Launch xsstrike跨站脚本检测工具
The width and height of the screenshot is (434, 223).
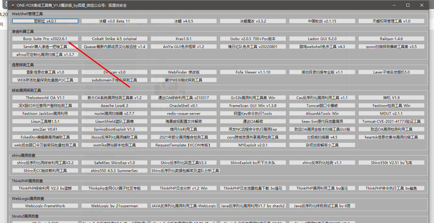[114, 145]
